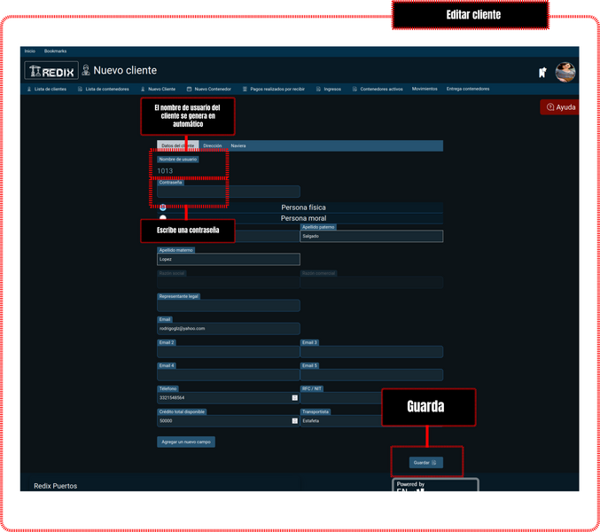Select the Persona física radio button

pyautogui.click(x=162, y=207)
